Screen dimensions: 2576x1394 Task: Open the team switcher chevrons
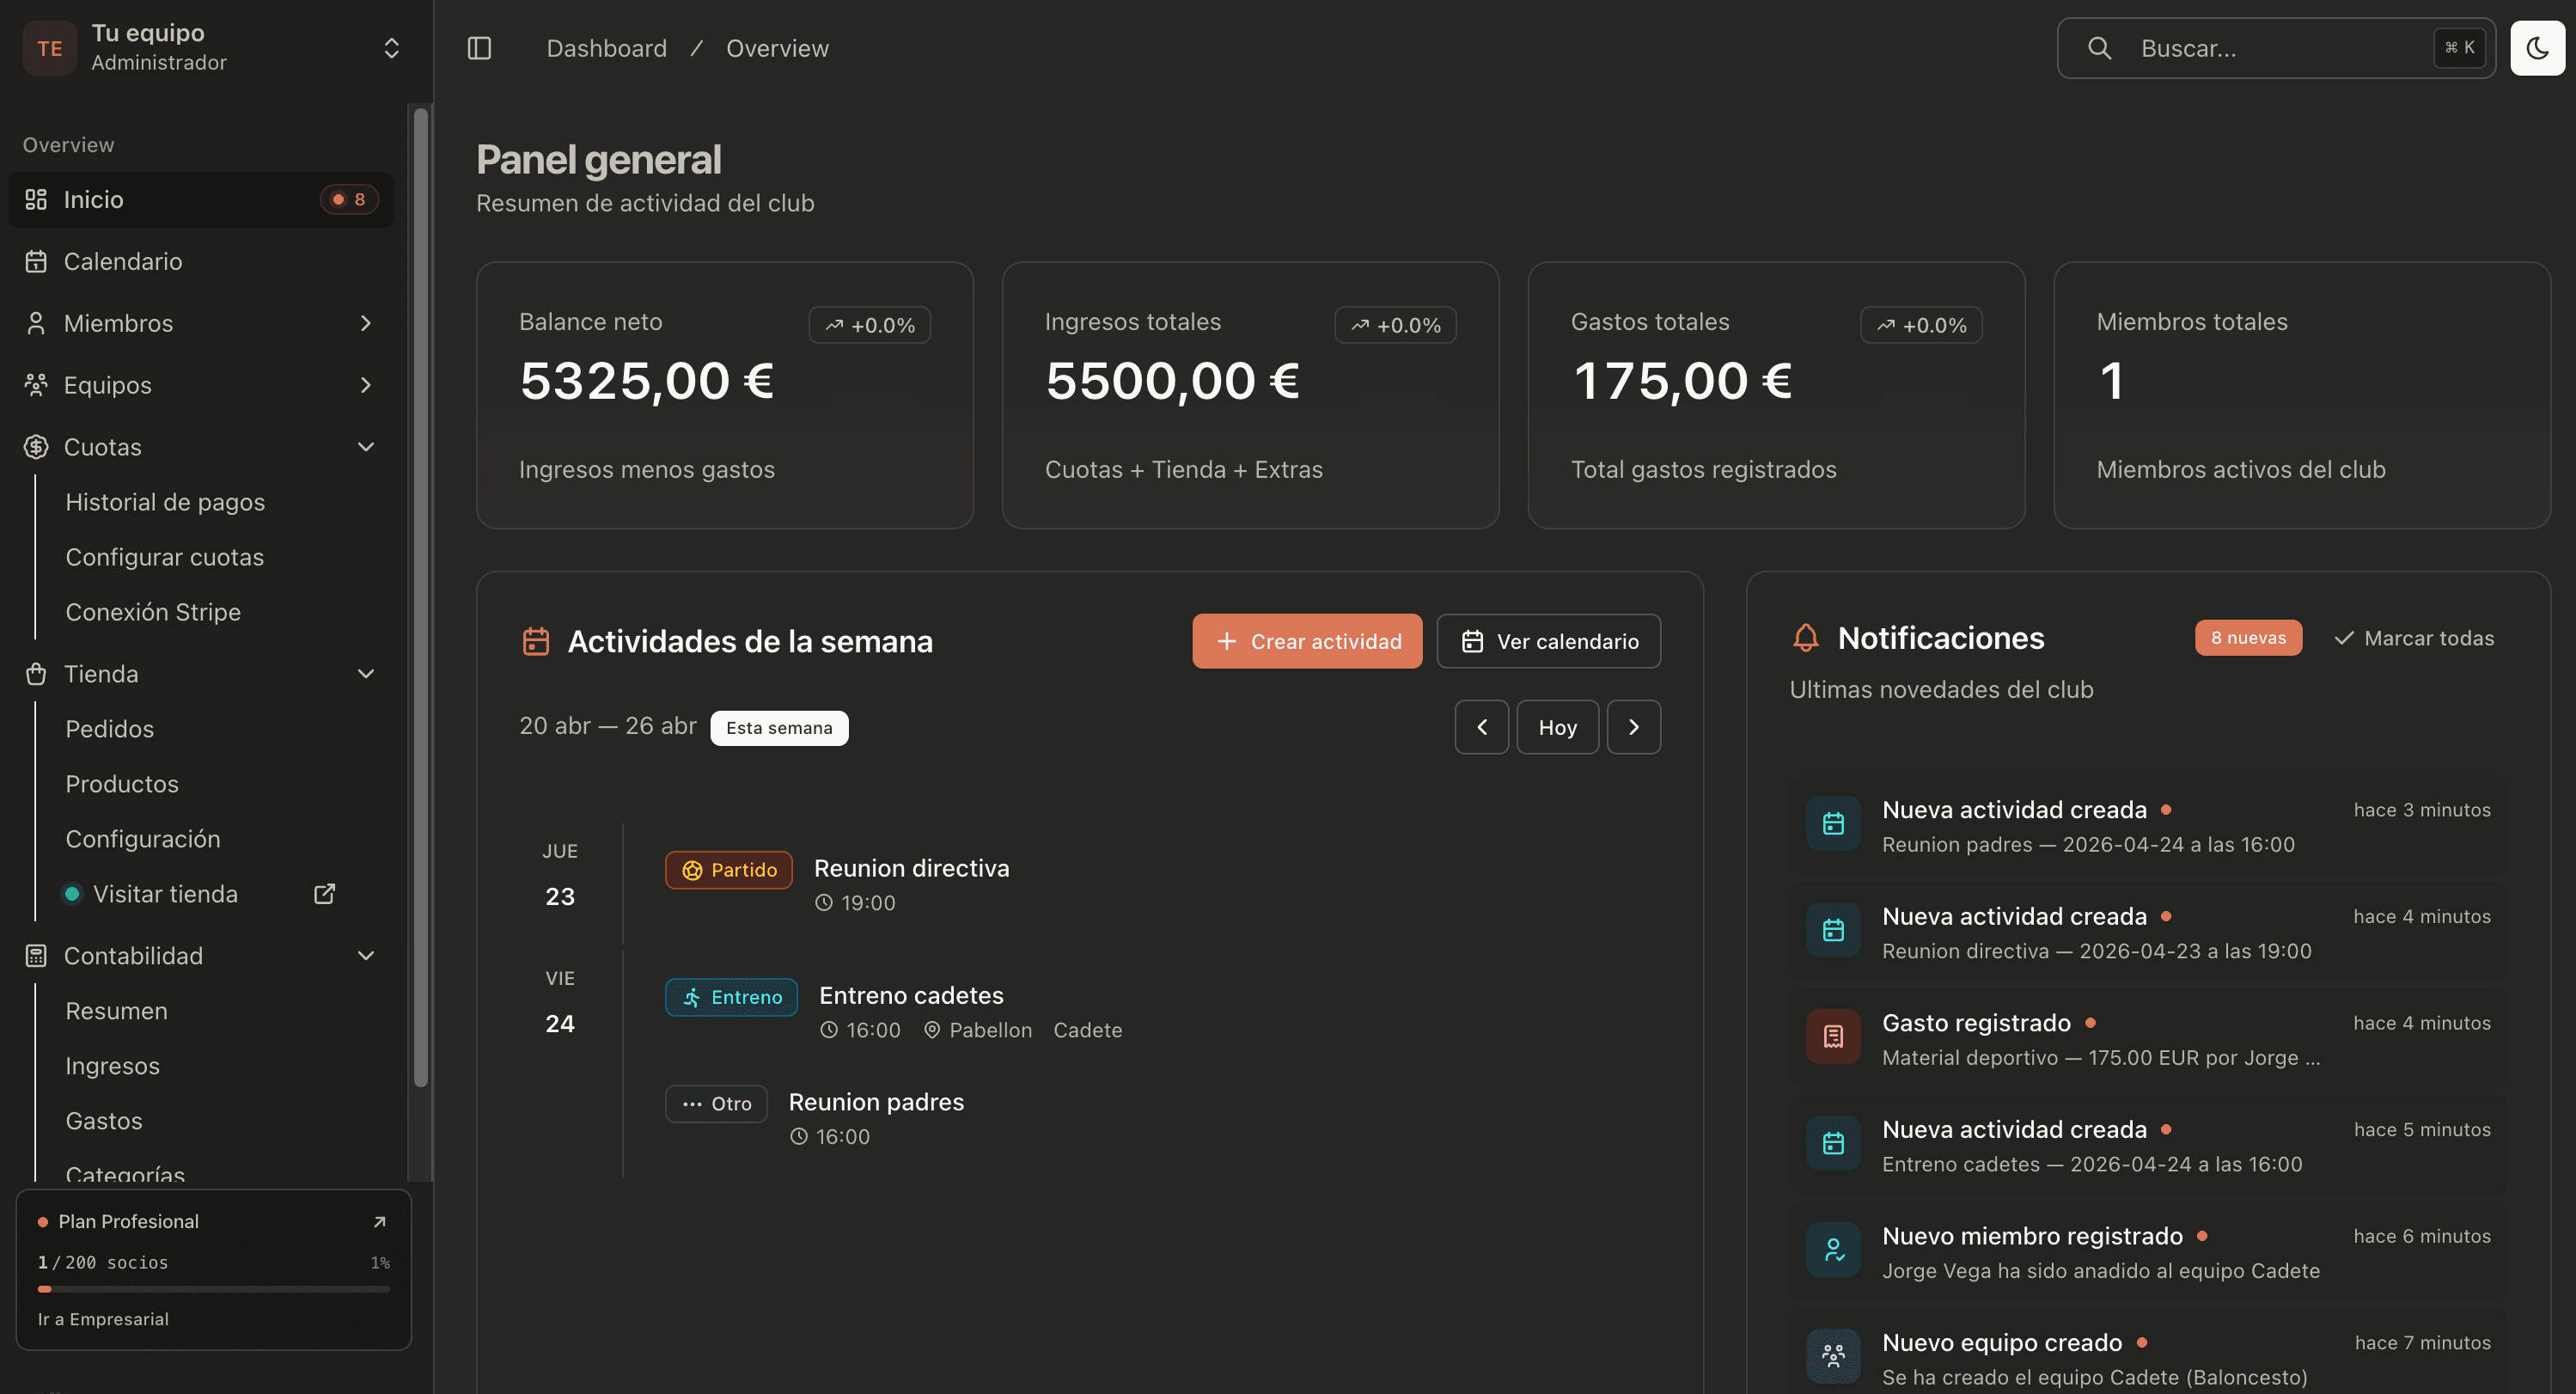coord(391,48)
